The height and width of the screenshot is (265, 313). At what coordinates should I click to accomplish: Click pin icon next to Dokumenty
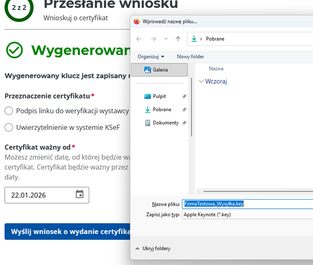[184, 123]
